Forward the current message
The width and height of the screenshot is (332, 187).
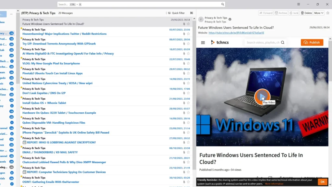pos(266,13)
